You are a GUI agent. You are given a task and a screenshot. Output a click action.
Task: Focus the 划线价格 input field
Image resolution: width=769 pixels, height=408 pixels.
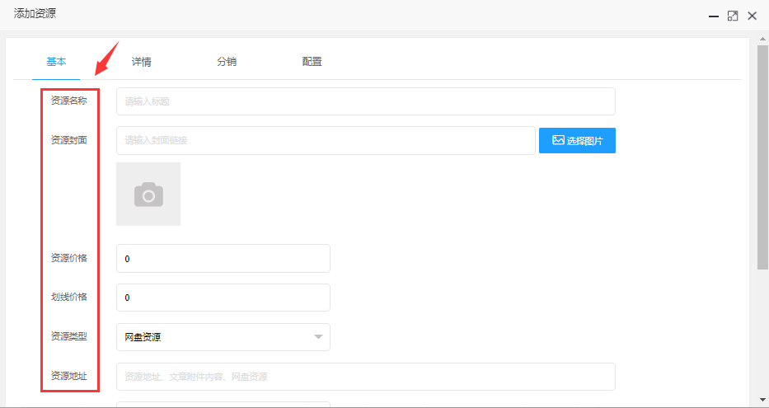click(223, 298)
